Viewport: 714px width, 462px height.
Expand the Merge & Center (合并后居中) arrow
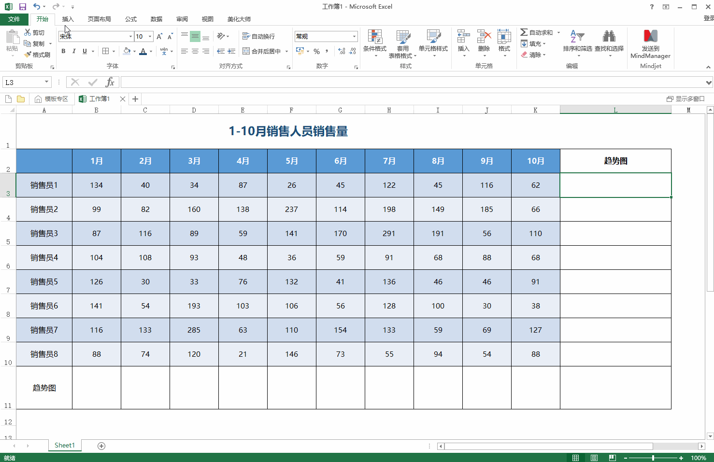[x=286, y=51]
